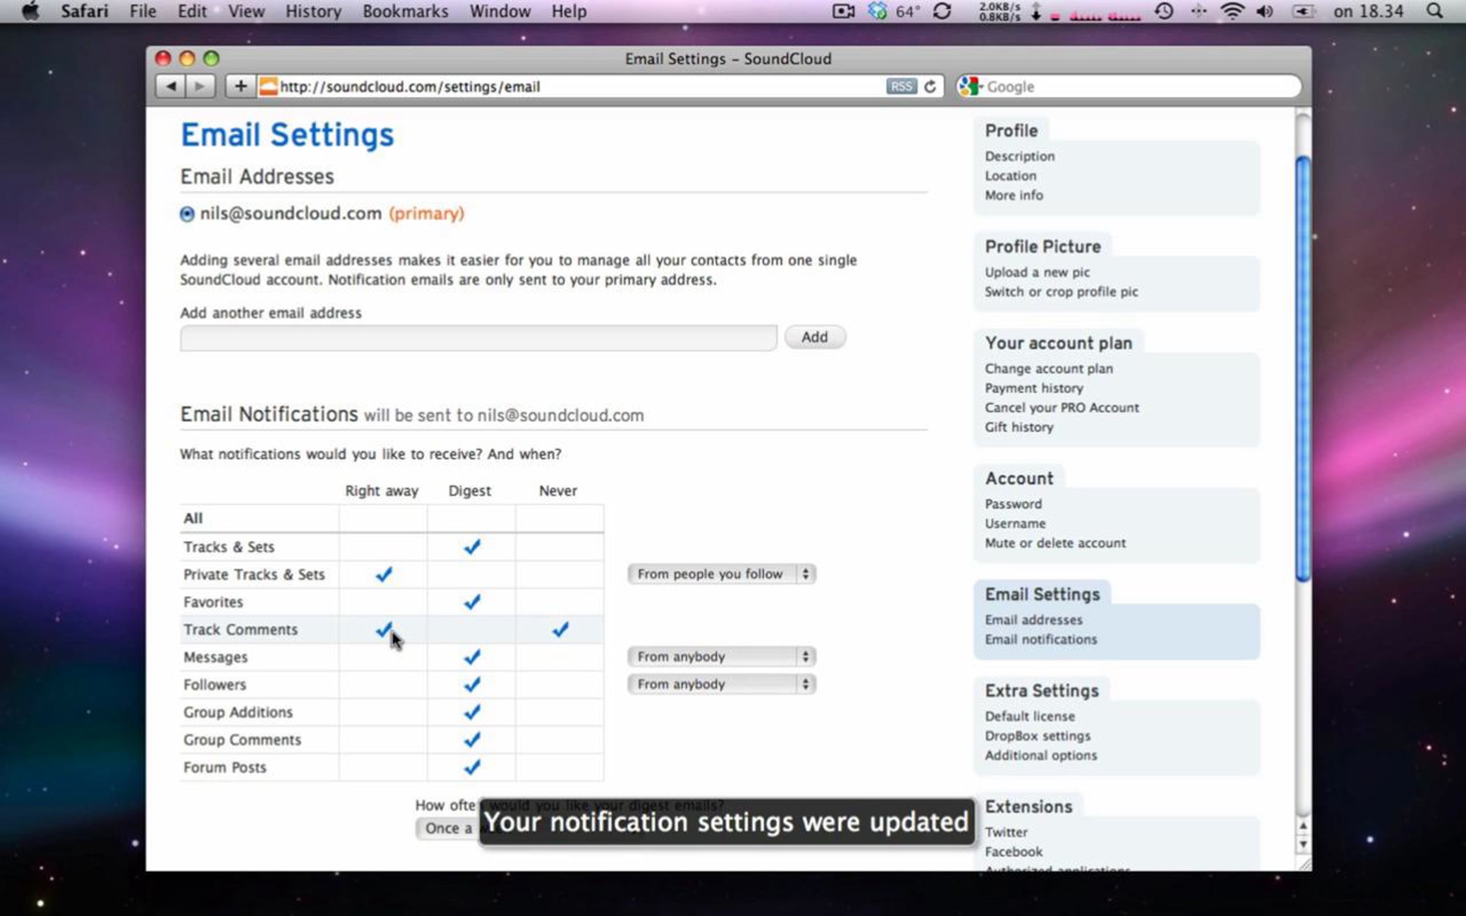Toggle Favorites Digest checkmark
The height and width of the screenshot is (916, 1466).
[x=472, y=602]
